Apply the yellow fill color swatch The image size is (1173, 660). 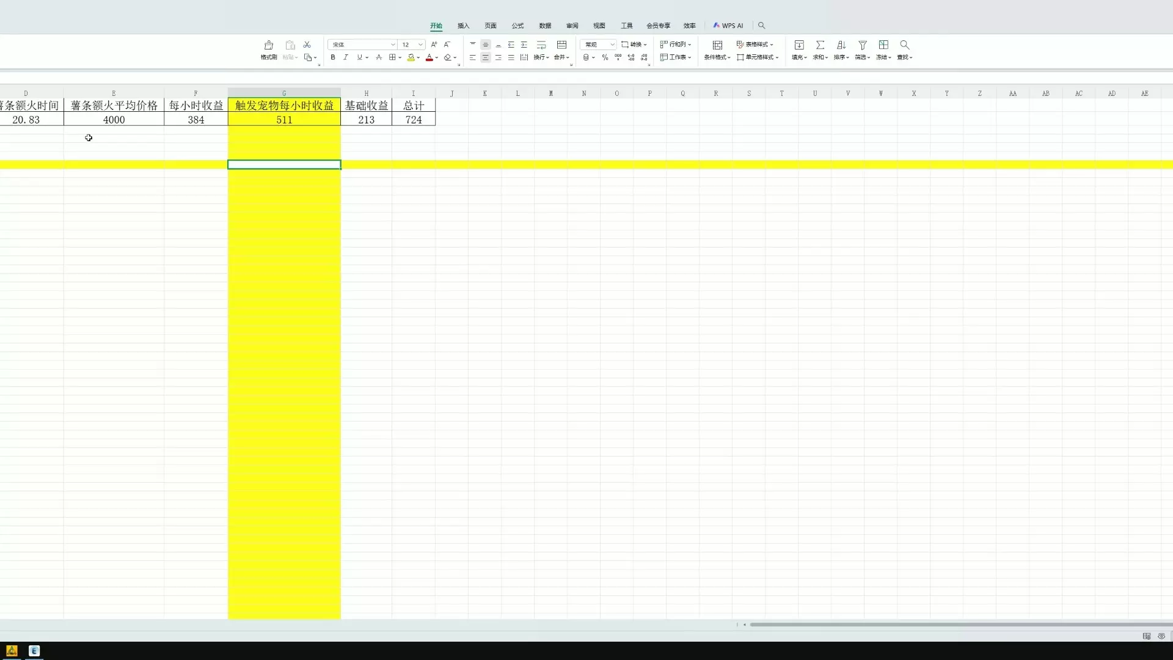pyautogui.click(x=411, y=57)
